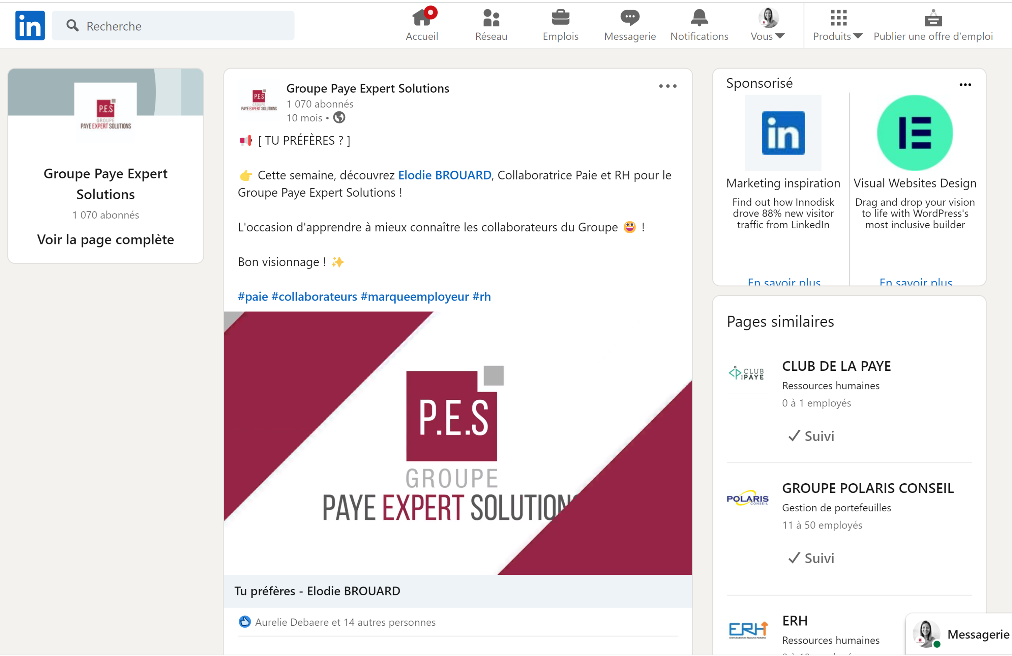Click the Notifications menu label
Image resolution: width=1012 pixels, height=656 pixels.
click(x=699, y=36)
